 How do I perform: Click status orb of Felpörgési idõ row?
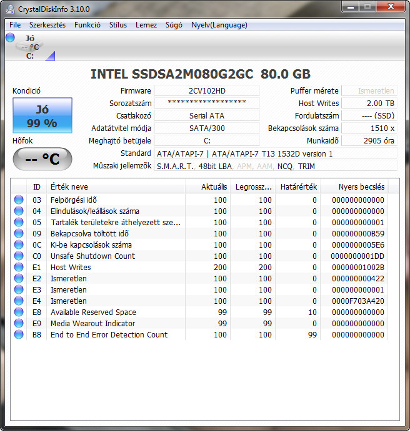tap(19, 200)
